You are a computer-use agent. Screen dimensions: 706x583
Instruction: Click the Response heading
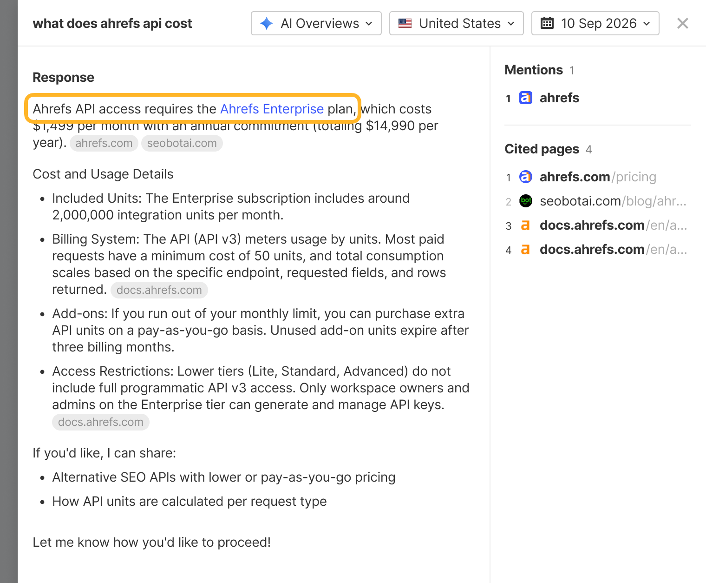tap(64, 77)
